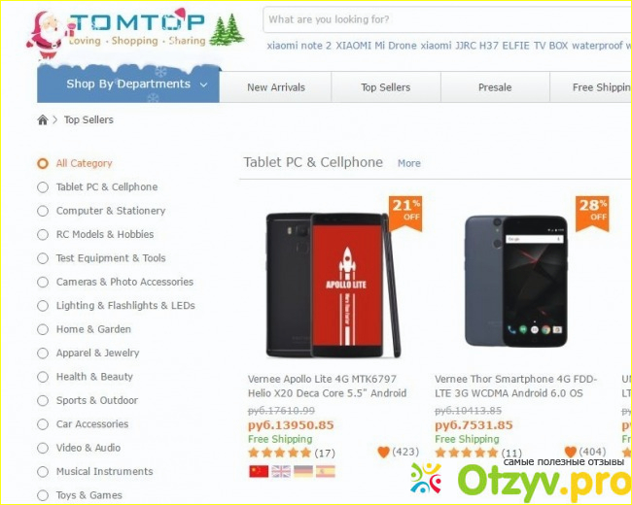Select the UK flag warehouse icon
The image size is (632, 505).
point(281,471)
